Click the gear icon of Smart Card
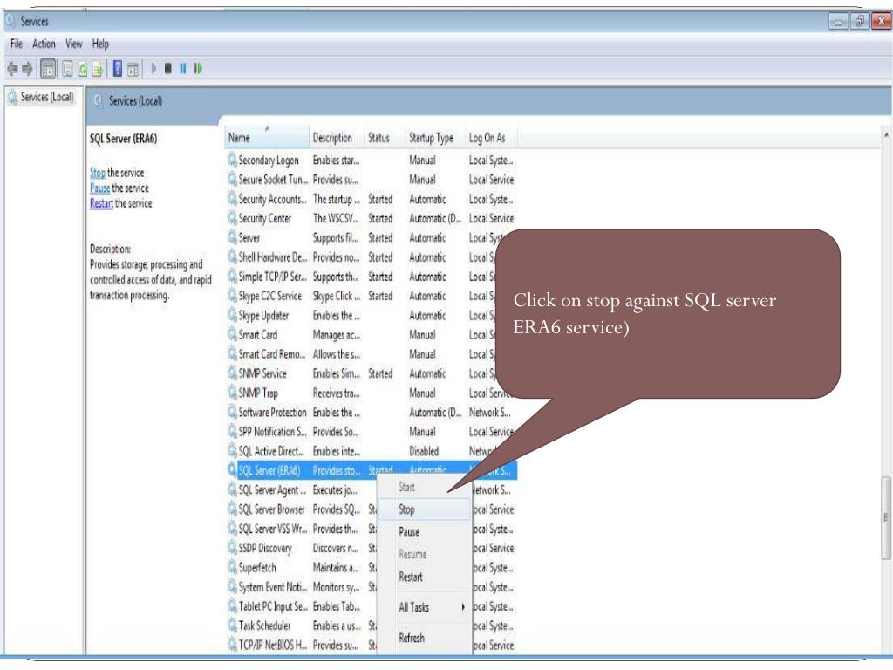Screen dimensions: 893x670 coord(232,334)
